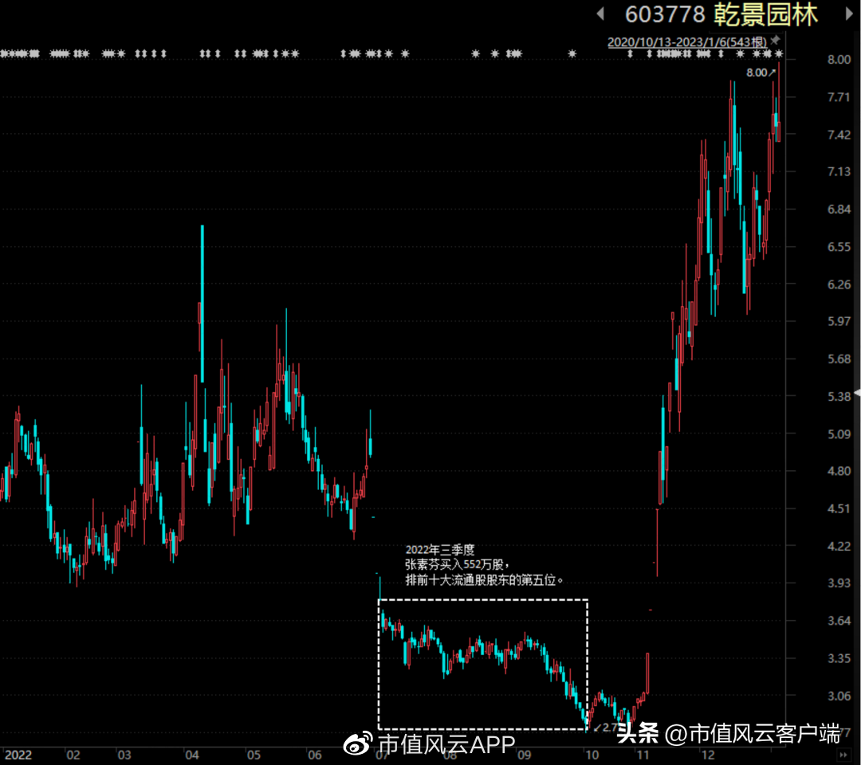The width and height of the screenshot is (861, 765).
Task: Click the 603778 乾景园林 stock title
Action: coord(721,14)
